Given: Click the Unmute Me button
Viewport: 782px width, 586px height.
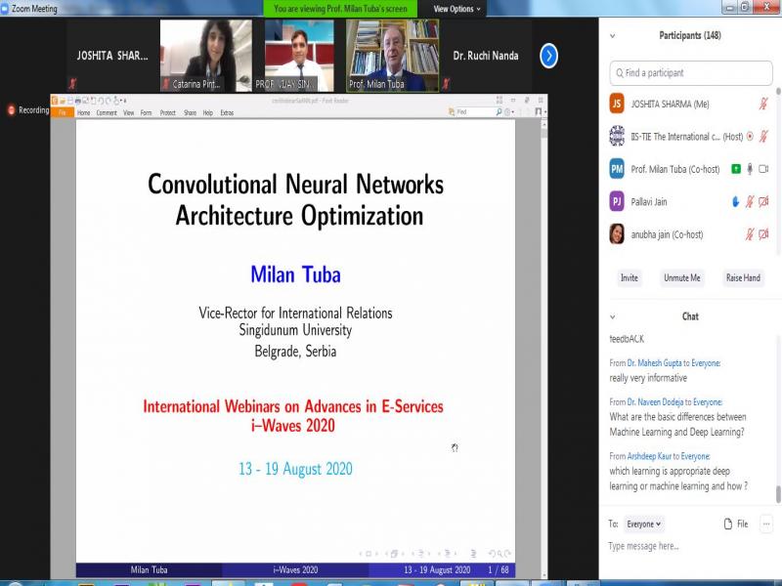Looking at the screenshot, I should [x=681, y=278].
